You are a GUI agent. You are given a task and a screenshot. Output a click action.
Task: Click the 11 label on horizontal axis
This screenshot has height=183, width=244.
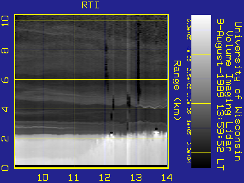coord(74,177)
